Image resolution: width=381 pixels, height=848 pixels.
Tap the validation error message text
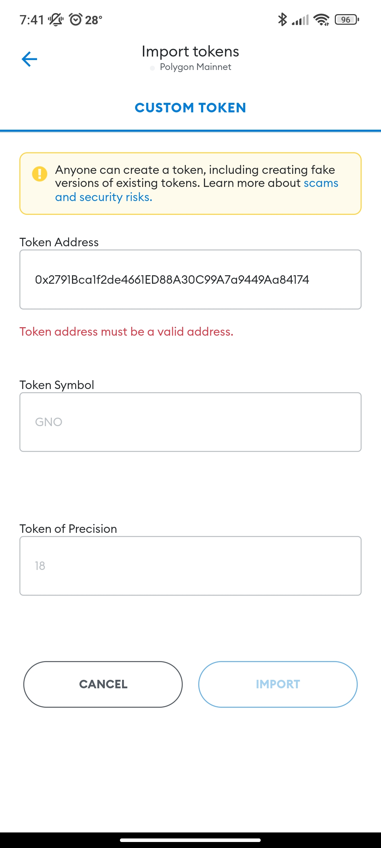click(x=127, y=331)
